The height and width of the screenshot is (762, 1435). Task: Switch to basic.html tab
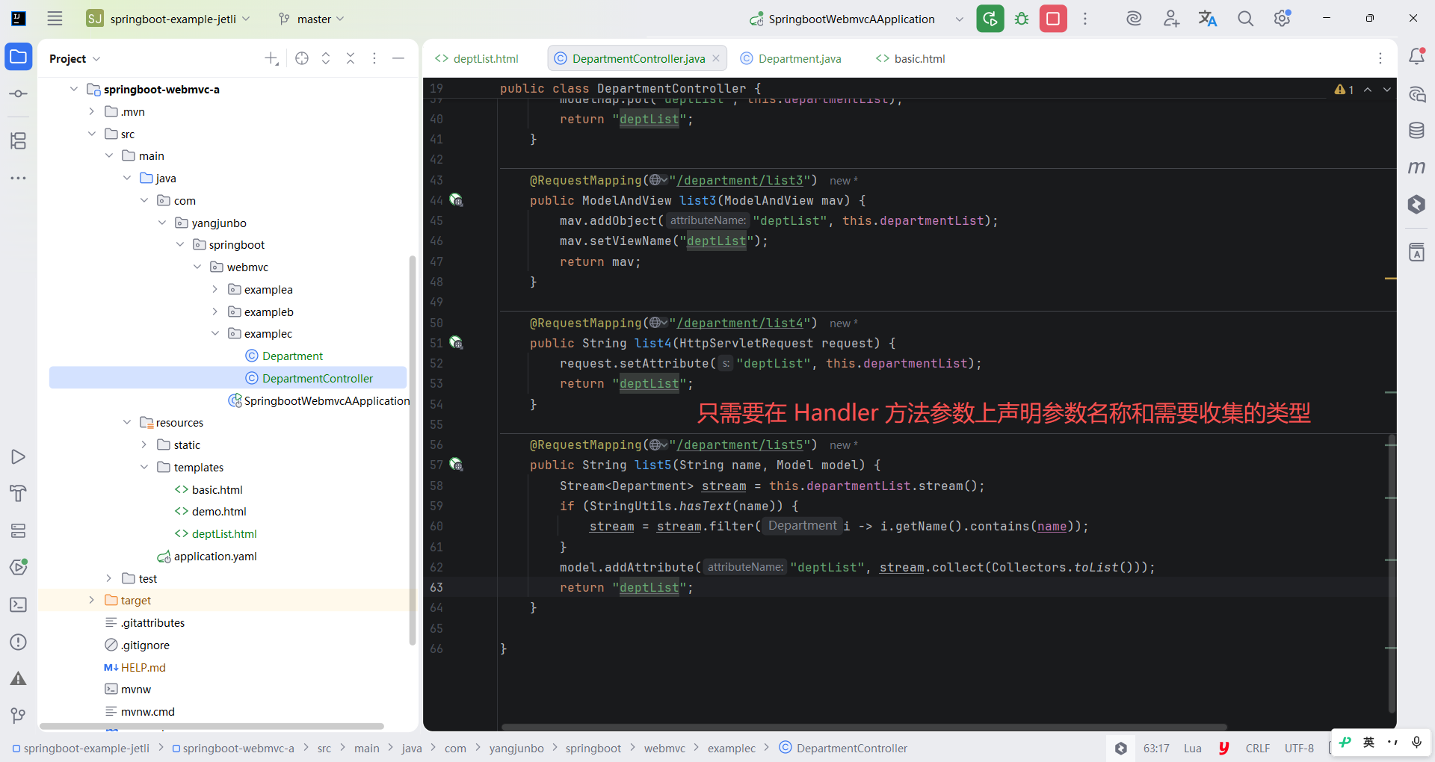910,58
